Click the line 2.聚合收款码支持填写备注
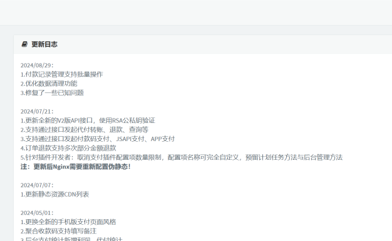Image resolution: width=392 pixels, height=241 pixels. [x=58, y=231]
